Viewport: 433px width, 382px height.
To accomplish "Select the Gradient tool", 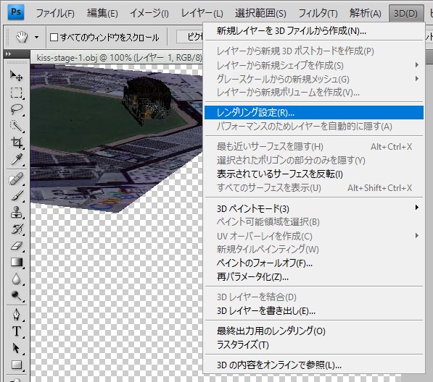I will (16, 262).
